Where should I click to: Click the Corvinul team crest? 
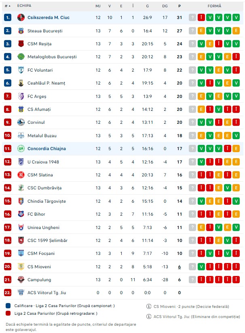(21, 122)
